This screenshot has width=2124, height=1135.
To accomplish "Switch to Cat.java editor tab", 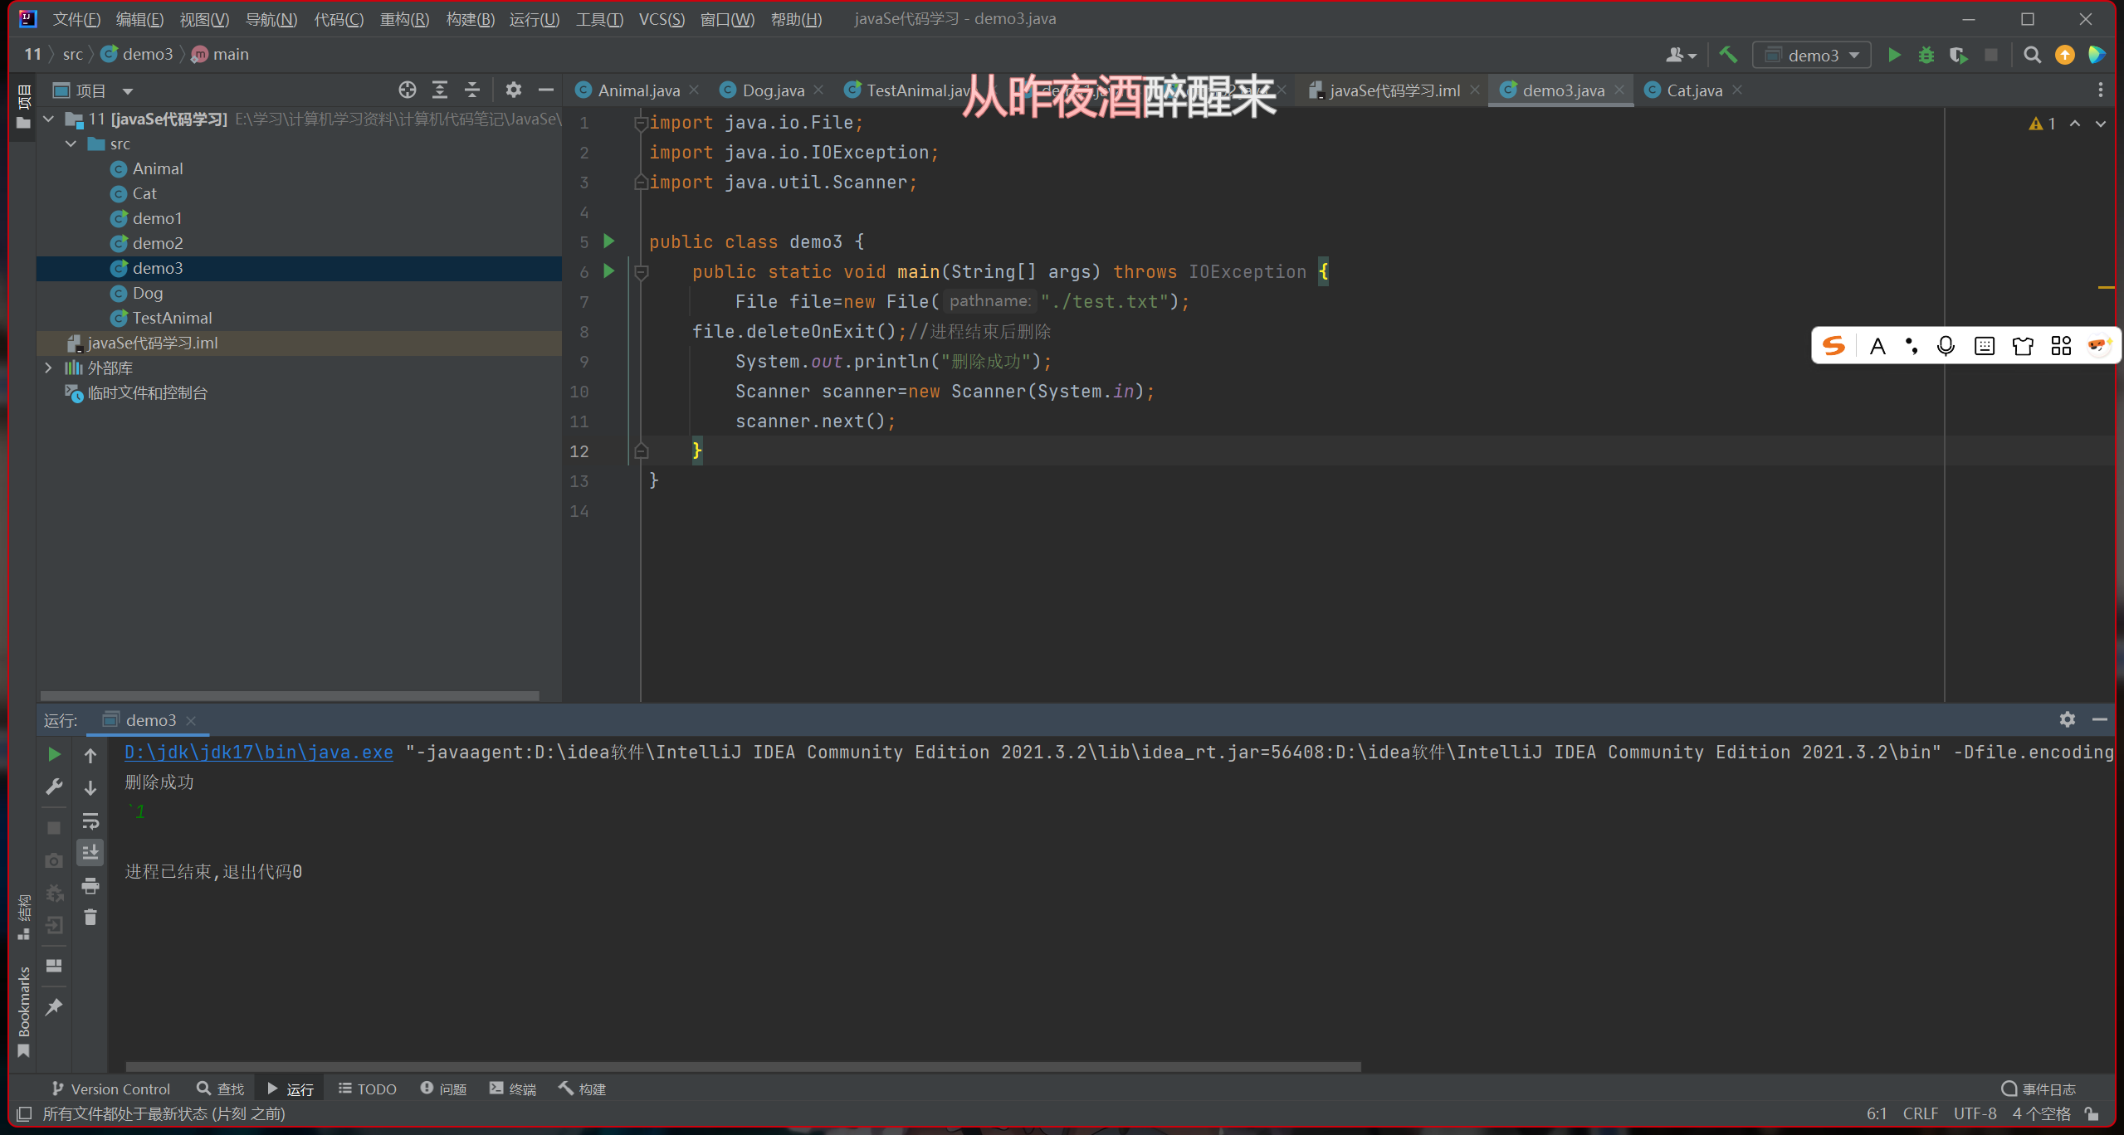I will [x=1694, y=90].
